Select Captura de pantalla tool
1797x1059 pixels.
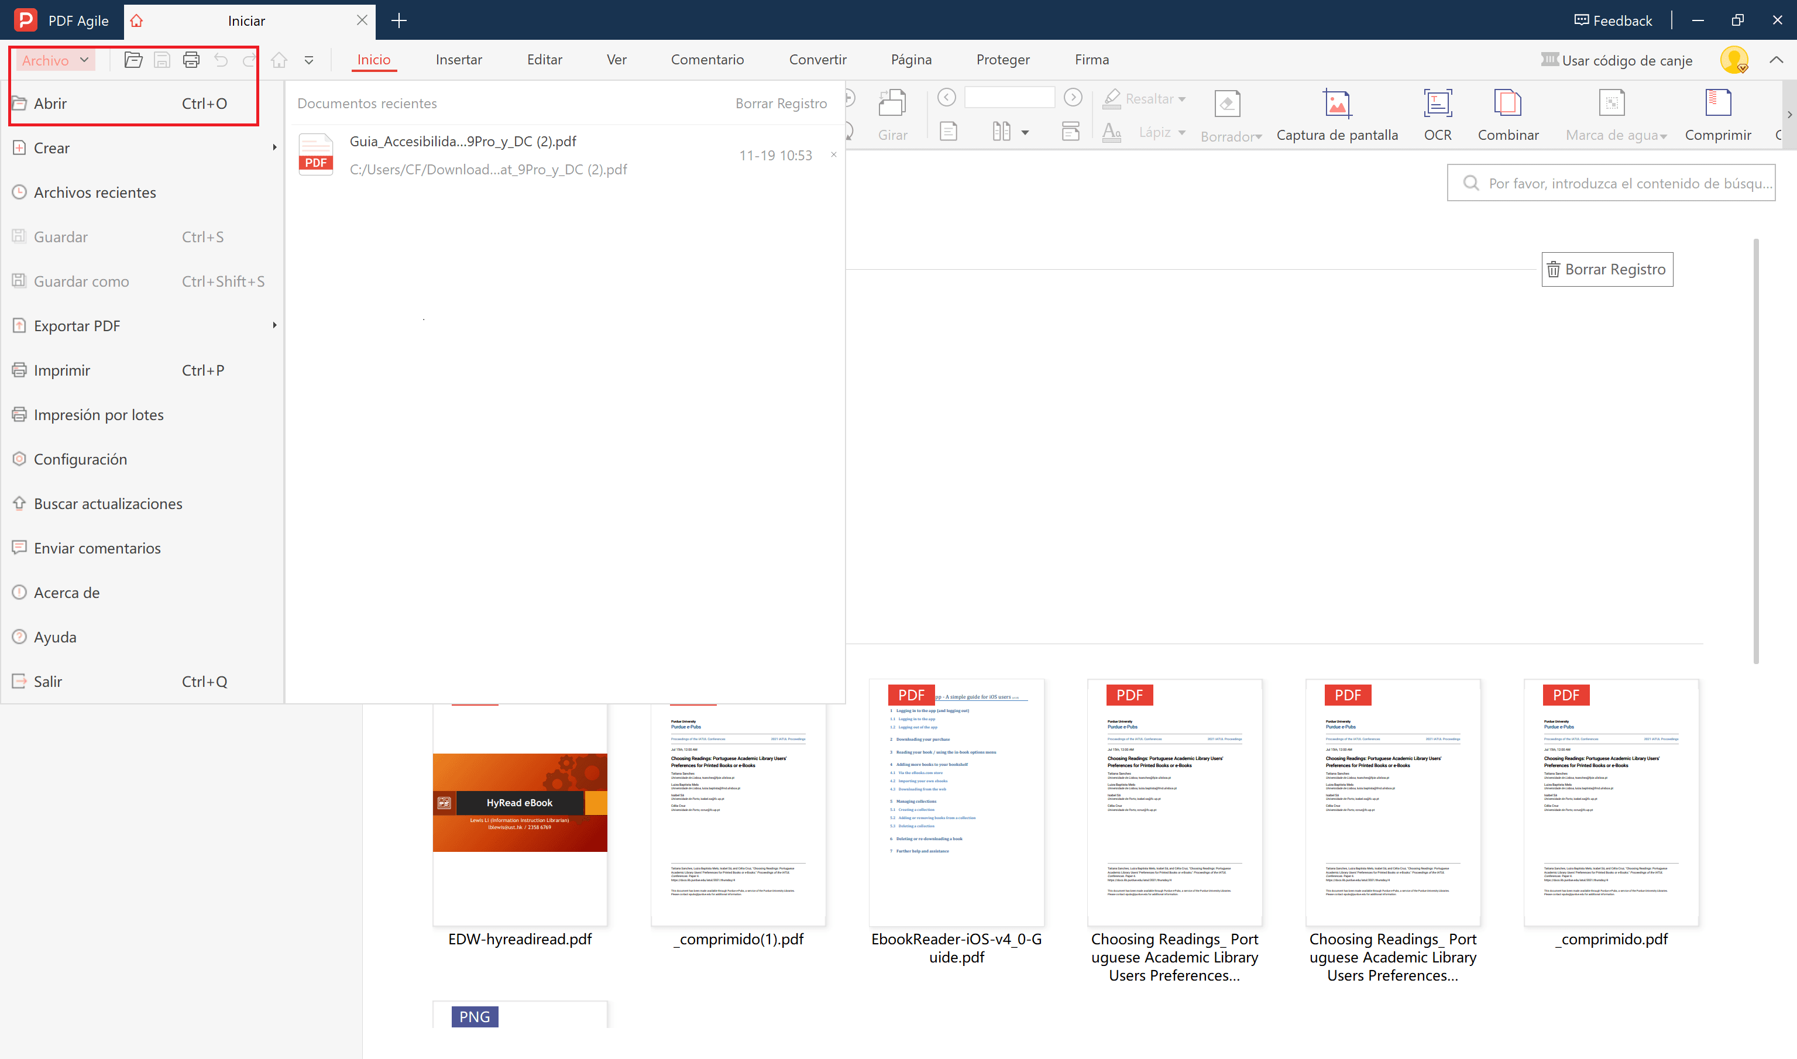[1336, 104]
